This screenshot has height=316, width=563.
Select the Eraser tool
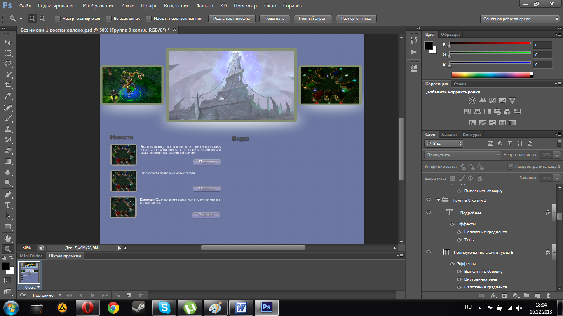pos(8,151)
